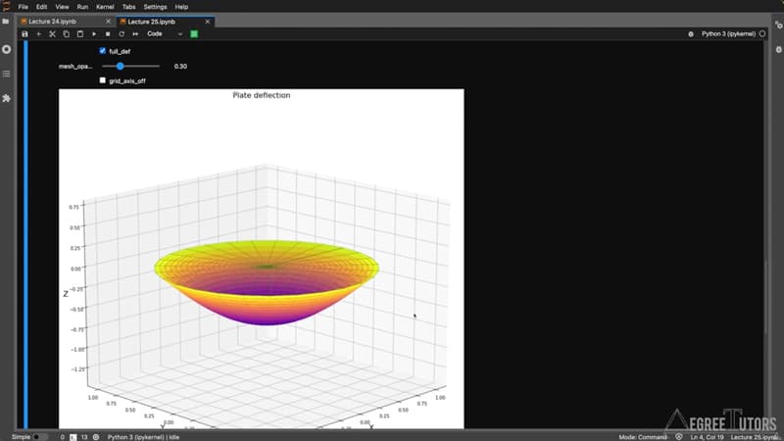Click the JupyterLab logo icon
The height and width of the screenshot is (441, 784).
click(x=6, y=6)
